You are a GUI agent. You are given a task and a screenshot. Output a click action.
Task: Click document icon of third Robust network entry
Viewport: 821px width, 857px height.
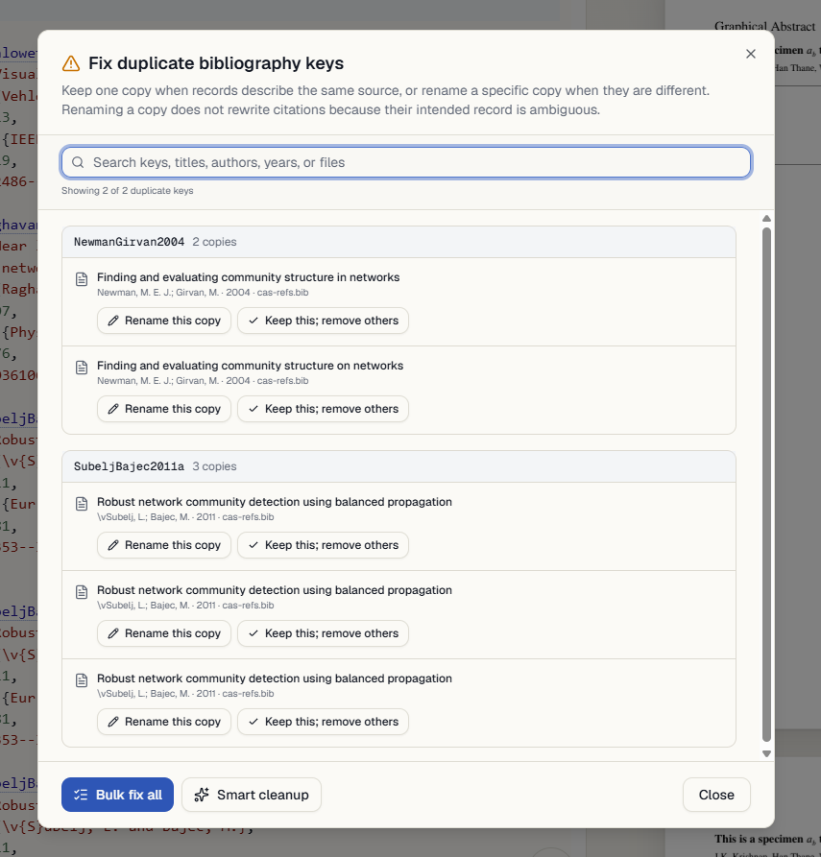[x=82, y=680]
